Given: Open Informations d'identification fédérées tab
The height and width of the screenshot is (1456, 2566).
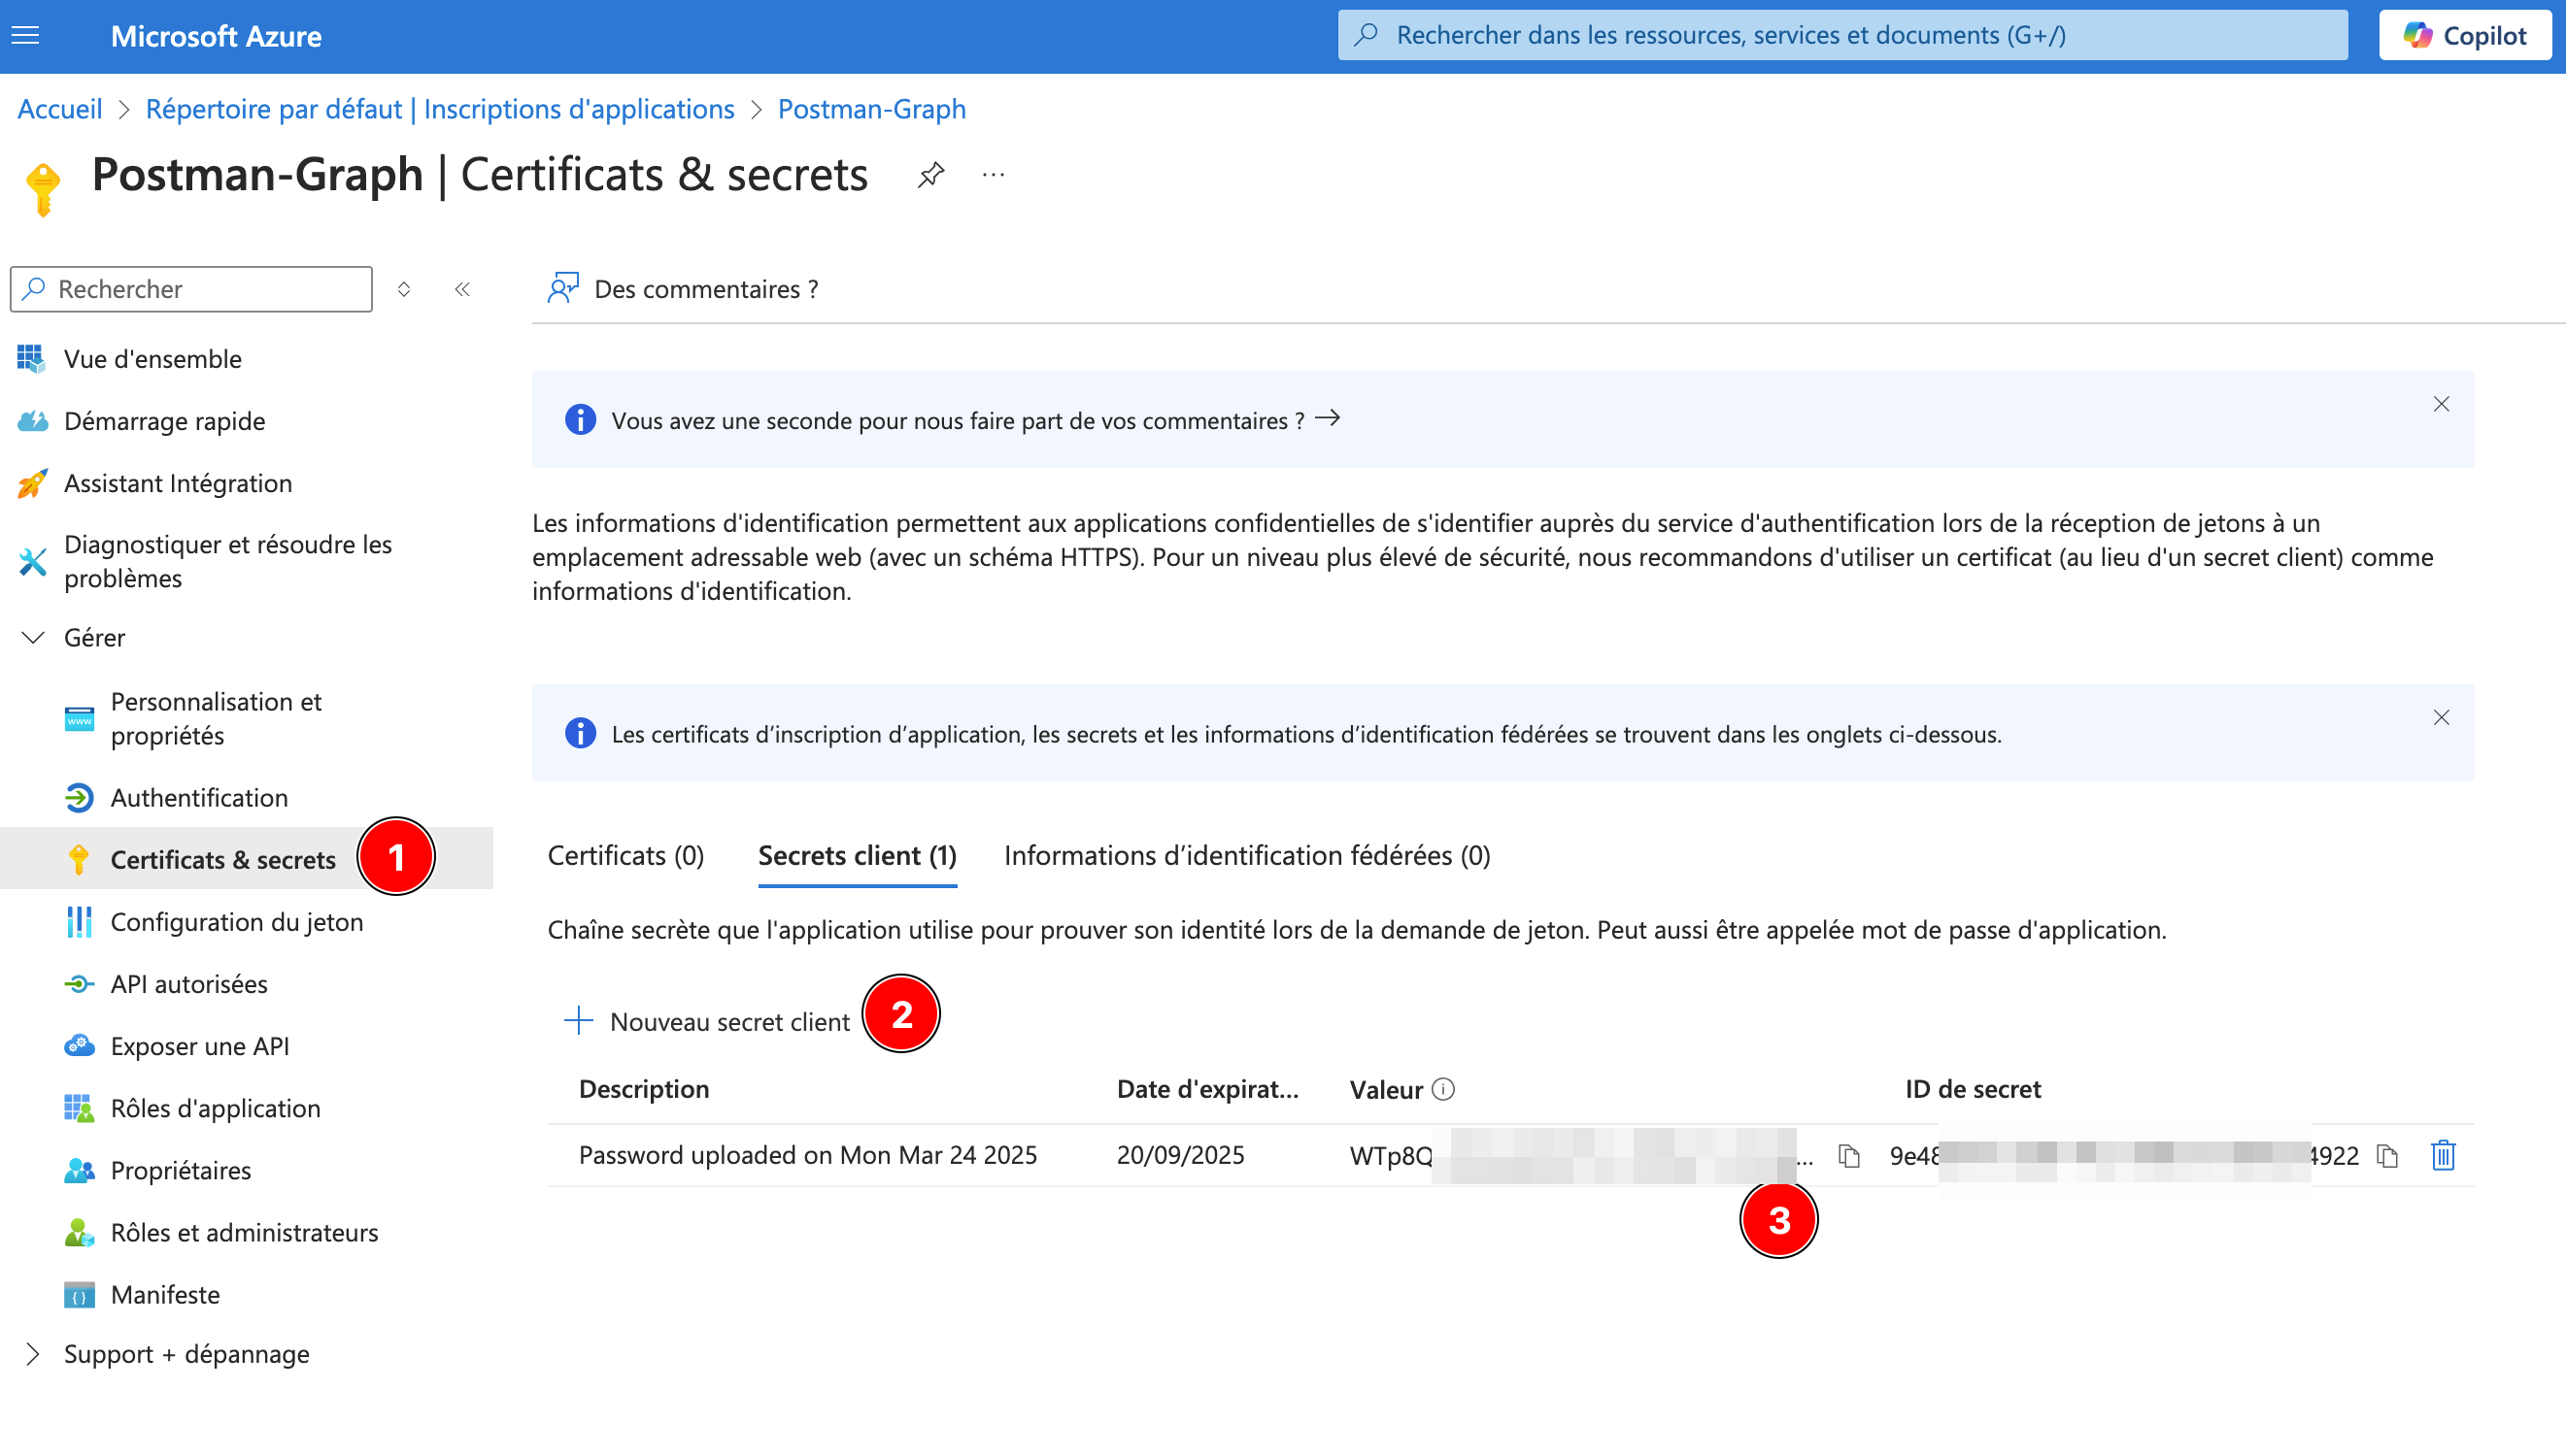Looking at the screenshot, I should click(1246, 855).
